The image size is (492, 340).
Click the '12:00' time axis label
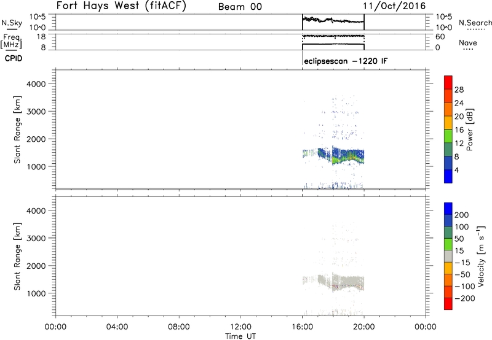pyautogui.click(x=240, y=327)
